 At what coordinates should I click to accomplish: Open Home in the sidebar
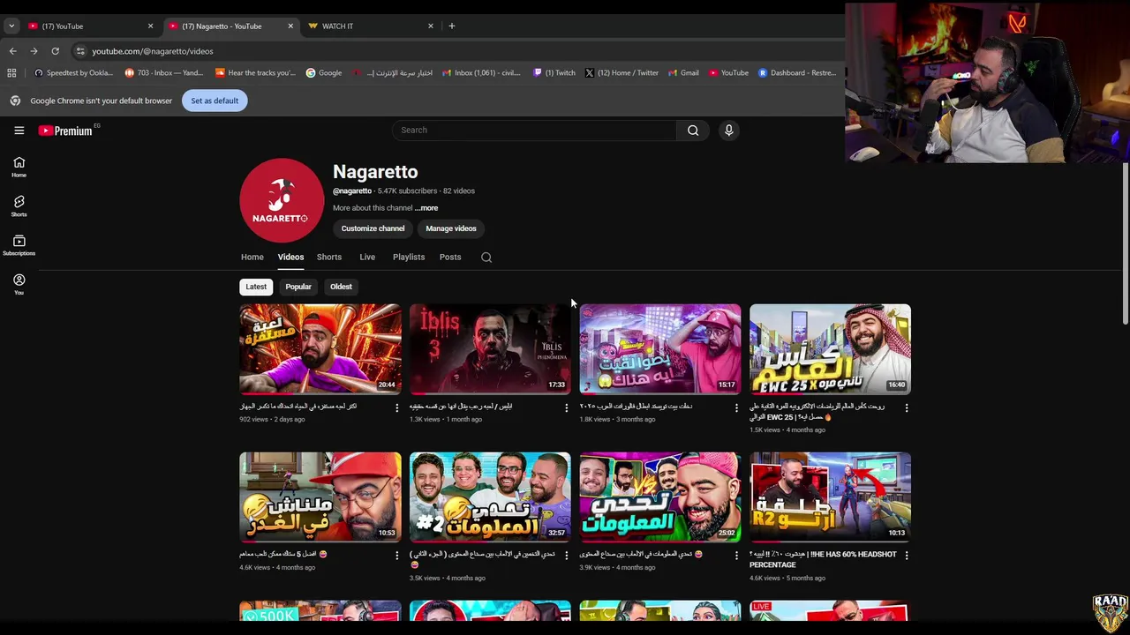click(x=19, y=167)
